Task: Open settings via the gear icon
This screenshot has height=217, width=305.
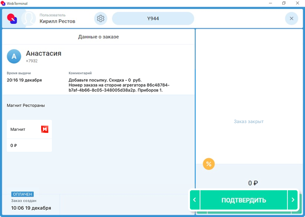Action: tap(100, 19)
